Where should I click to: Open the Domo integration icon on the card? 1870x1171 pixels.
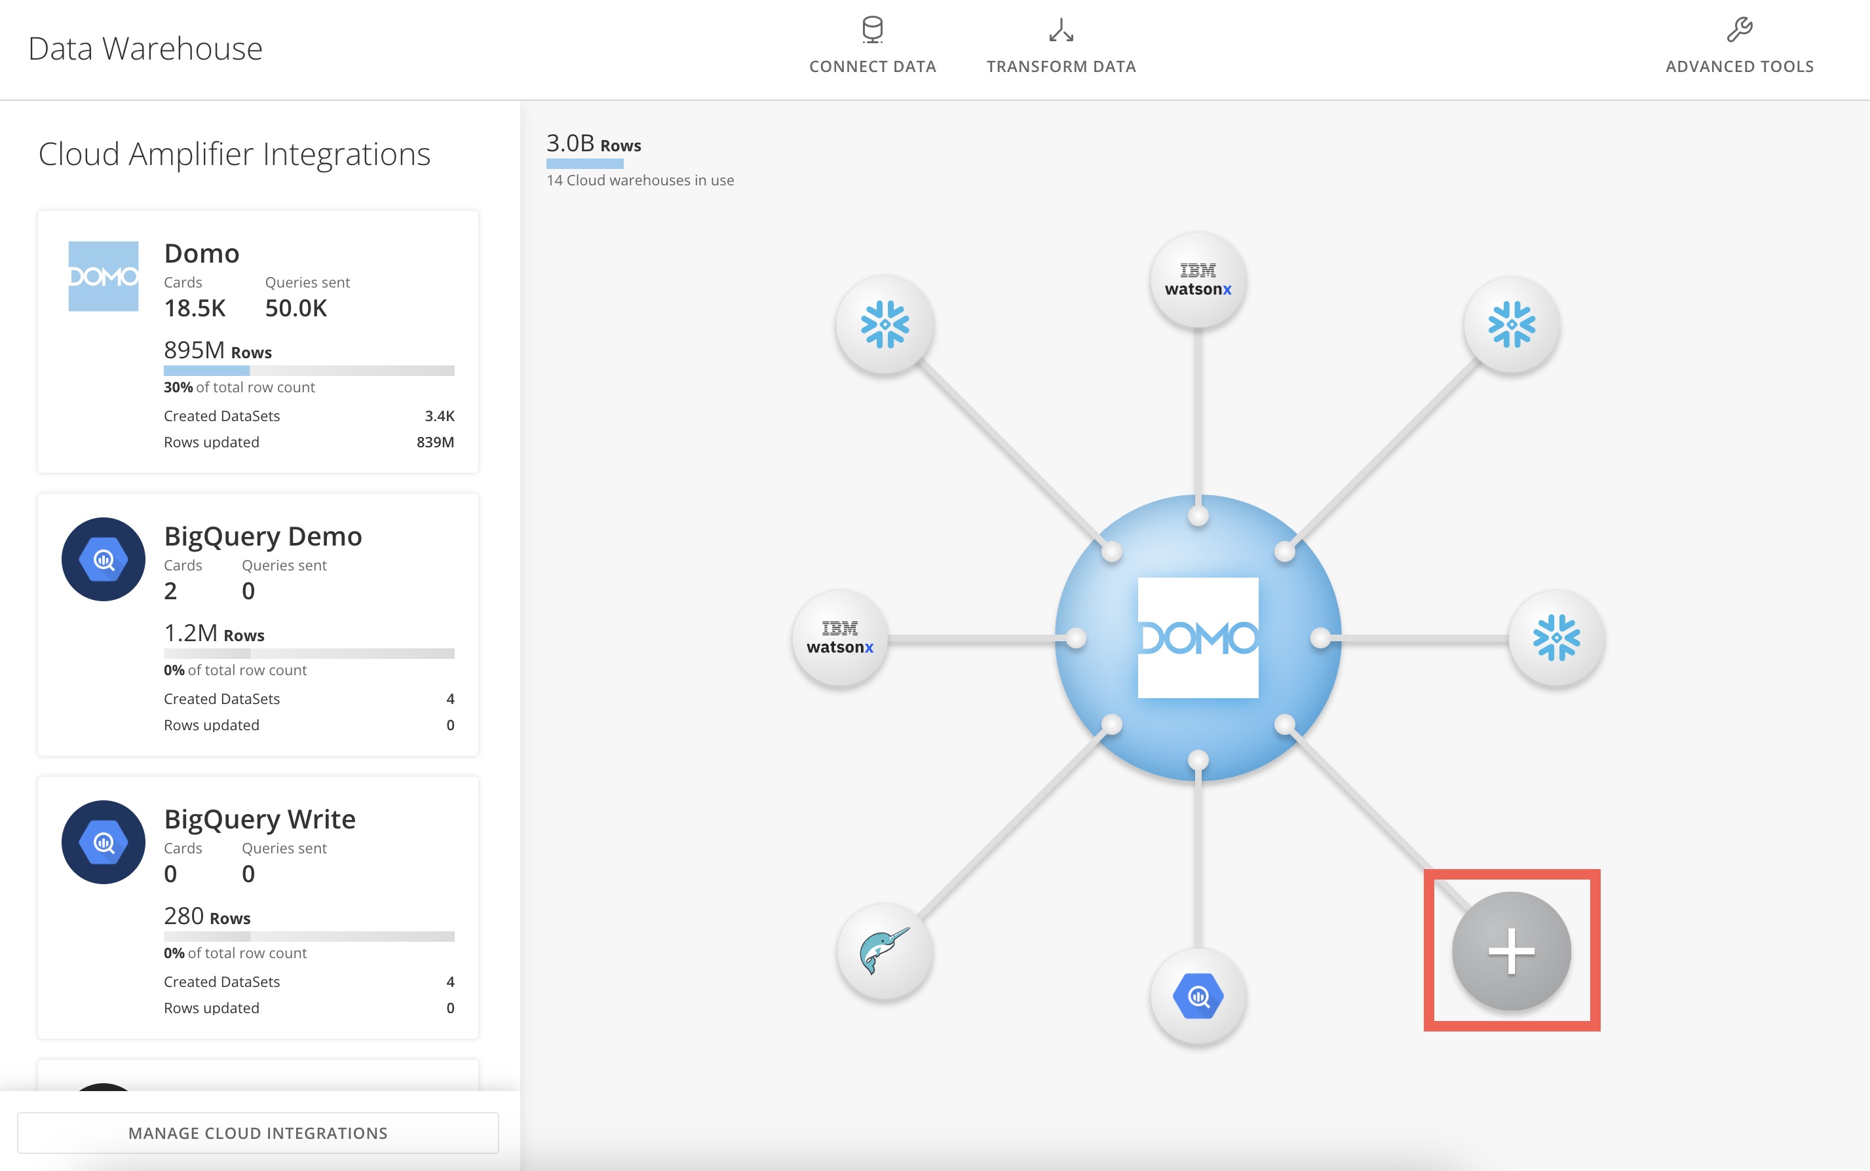click(103, 275)
